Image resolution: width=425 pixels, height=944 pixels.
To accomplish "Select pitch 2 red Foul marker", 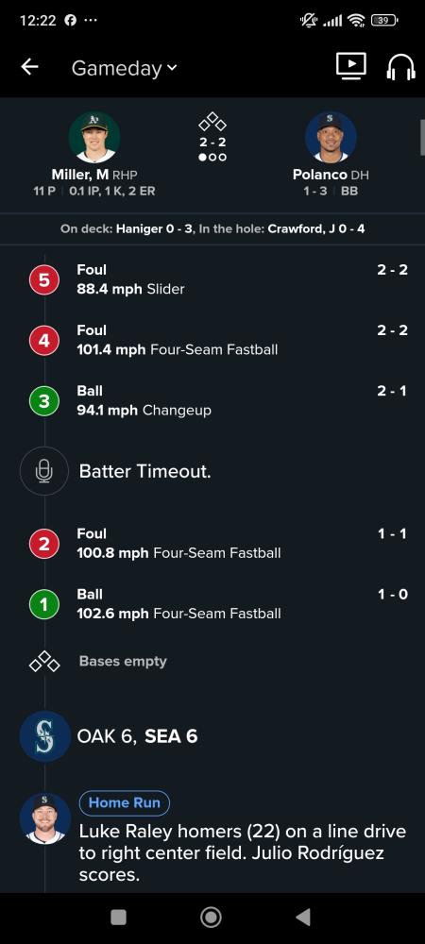I will point(44,545).
